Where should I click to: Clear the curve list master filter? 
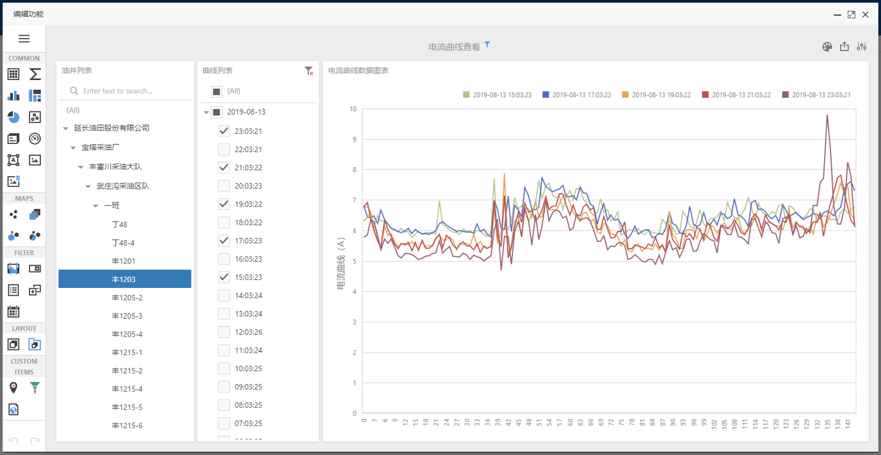[x=309, y=71]
